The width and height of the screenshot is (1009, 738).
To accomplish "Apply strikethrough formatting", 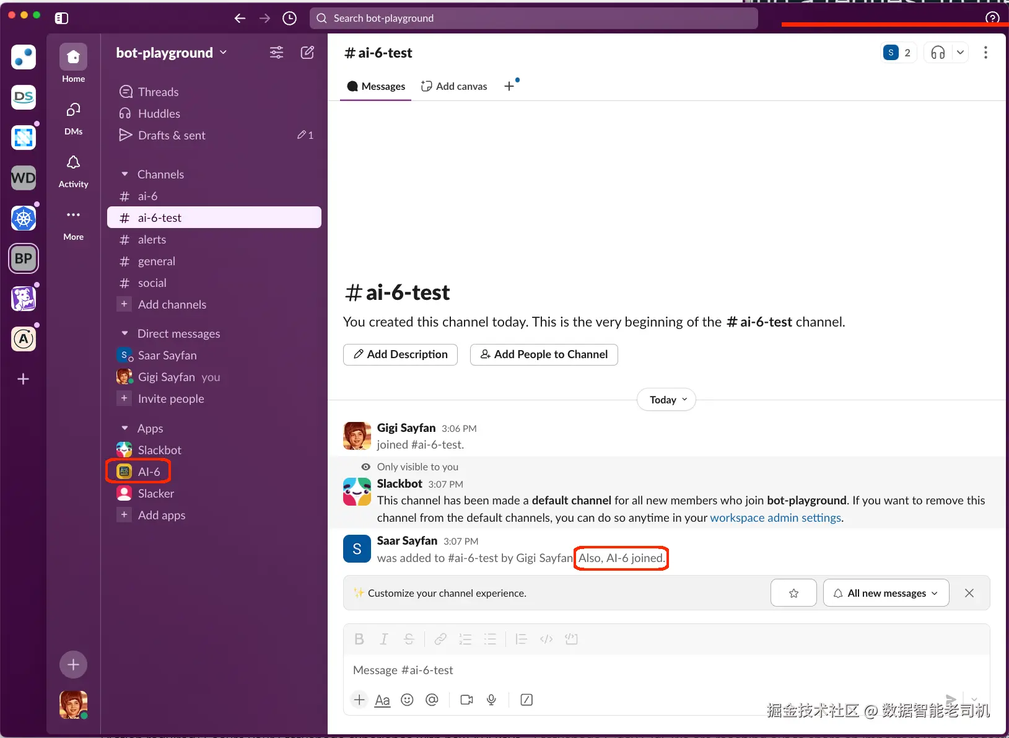I will pos(409,639).
